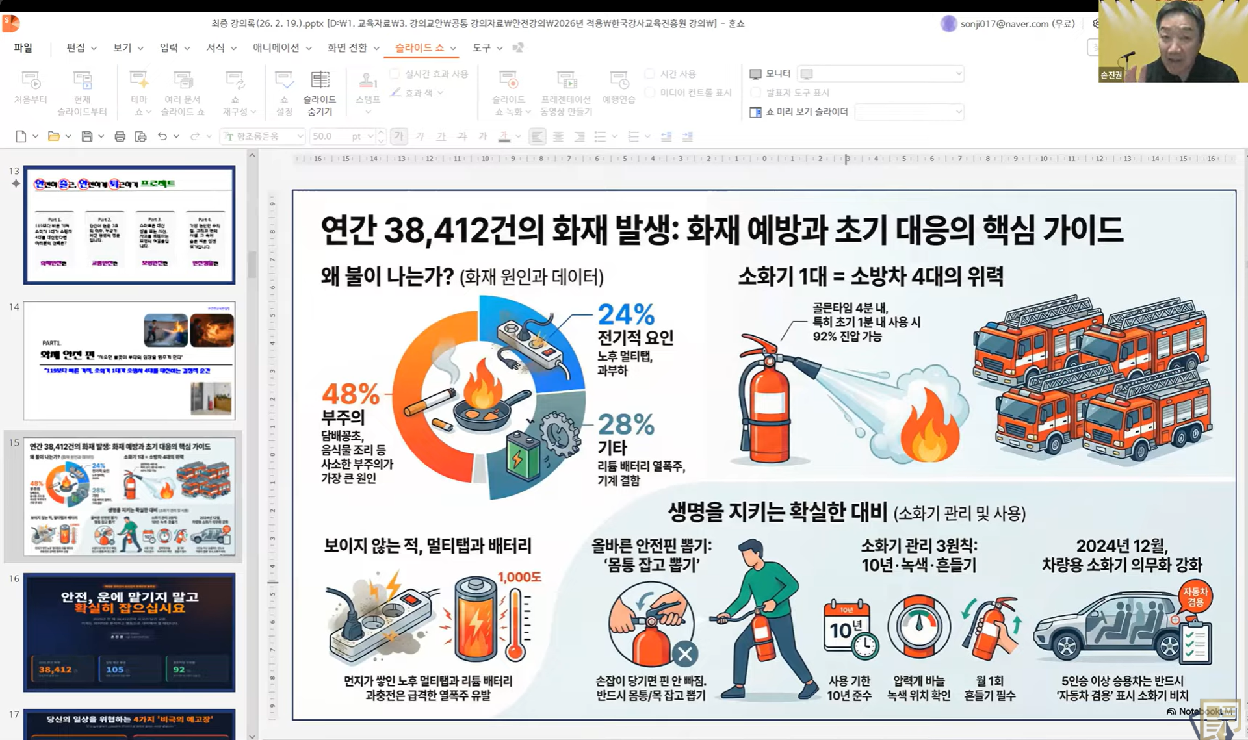
Task: Open the 입력 menu
Action: [175, 47]
